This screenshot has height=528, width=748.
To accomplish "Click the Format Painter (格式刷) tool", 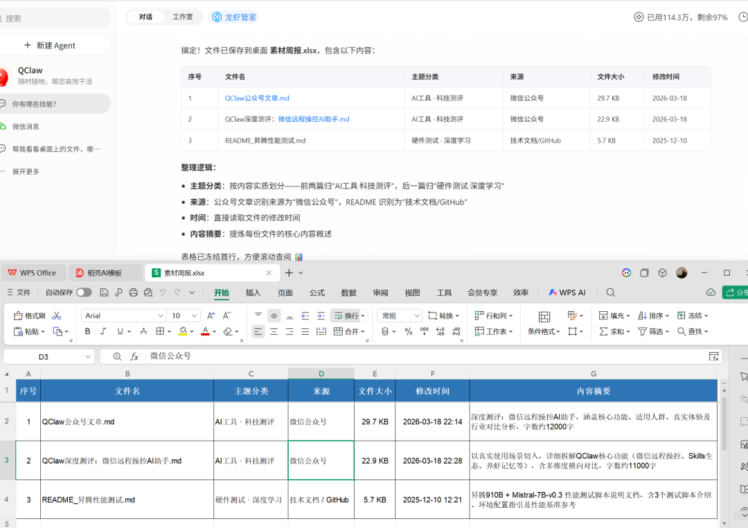I will (30, 315).
